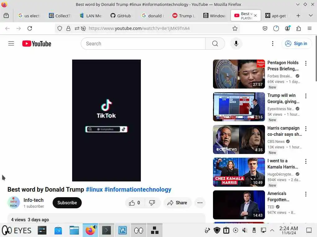
Task: Save page to Pocket
Action: [x=265, y=28]
